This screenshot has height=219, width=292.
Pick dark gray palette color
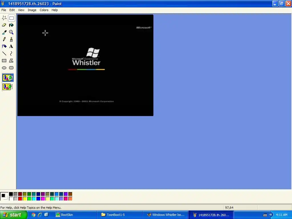[15, 194]
